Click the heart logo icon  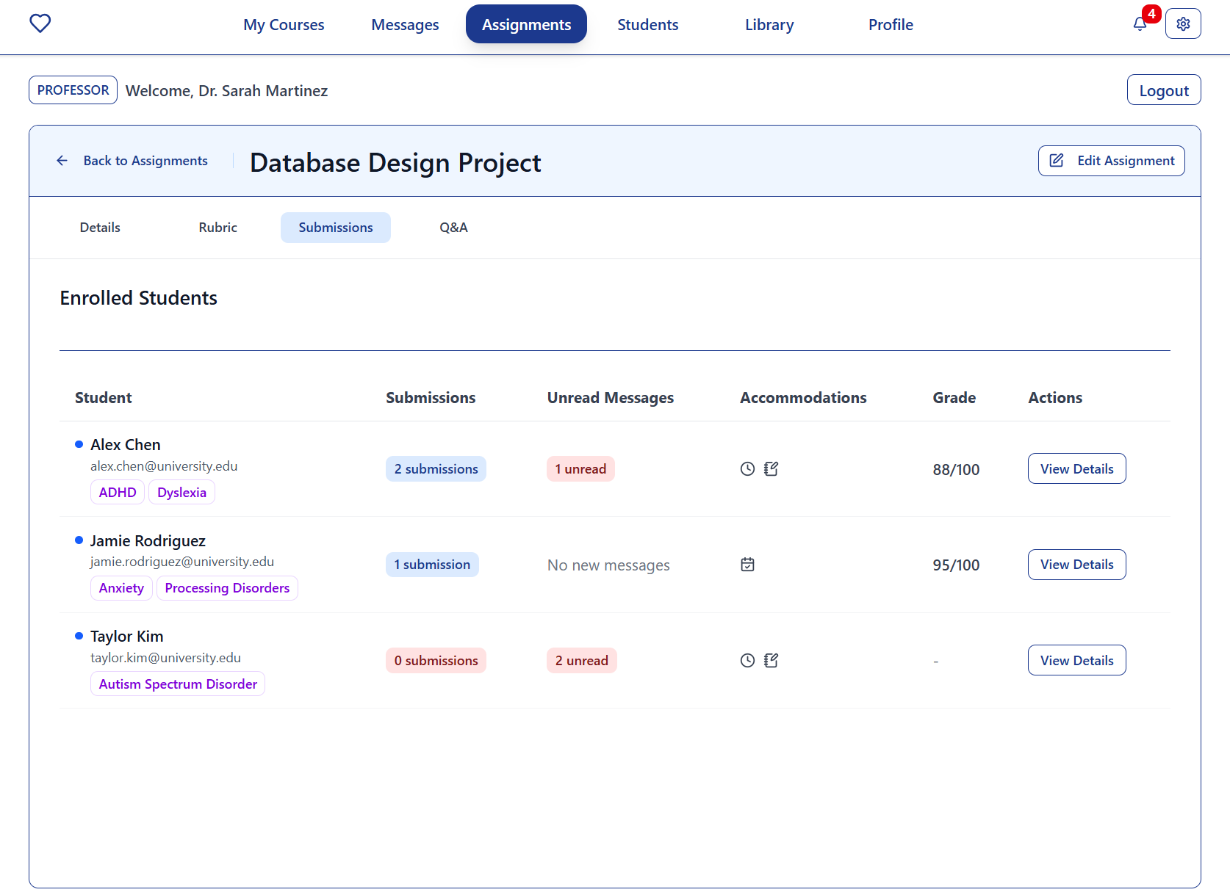click(40, 23)
